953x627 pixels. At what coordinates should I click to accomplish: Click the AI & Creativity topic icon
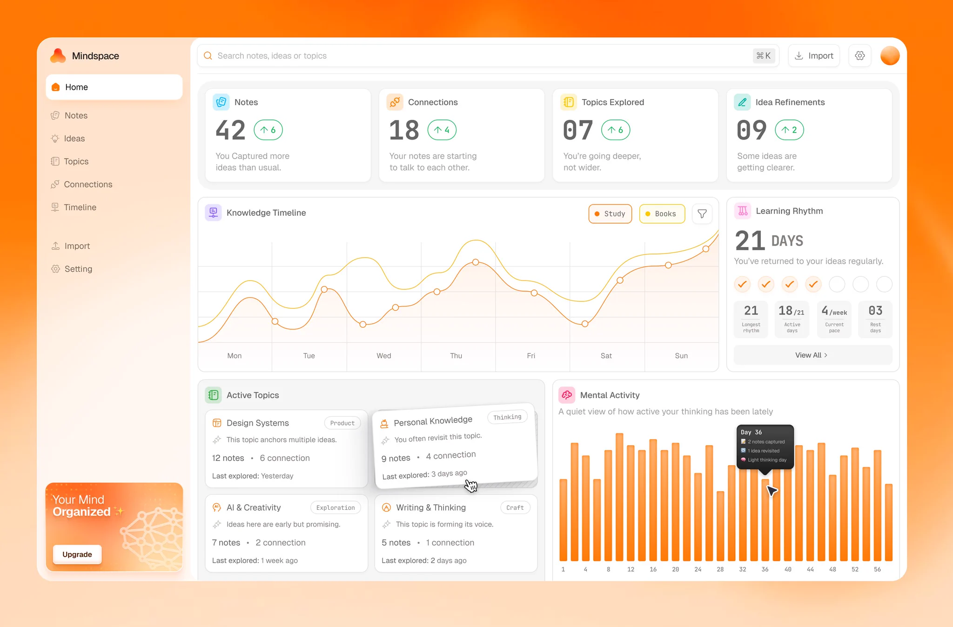tap(217, 507)
